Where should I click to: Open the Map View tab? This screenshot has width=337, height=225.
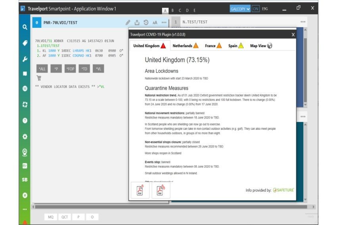261,46
